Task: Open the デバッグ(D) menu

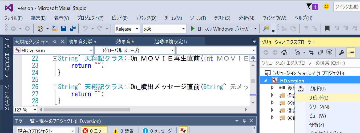Action: point(146,18)
